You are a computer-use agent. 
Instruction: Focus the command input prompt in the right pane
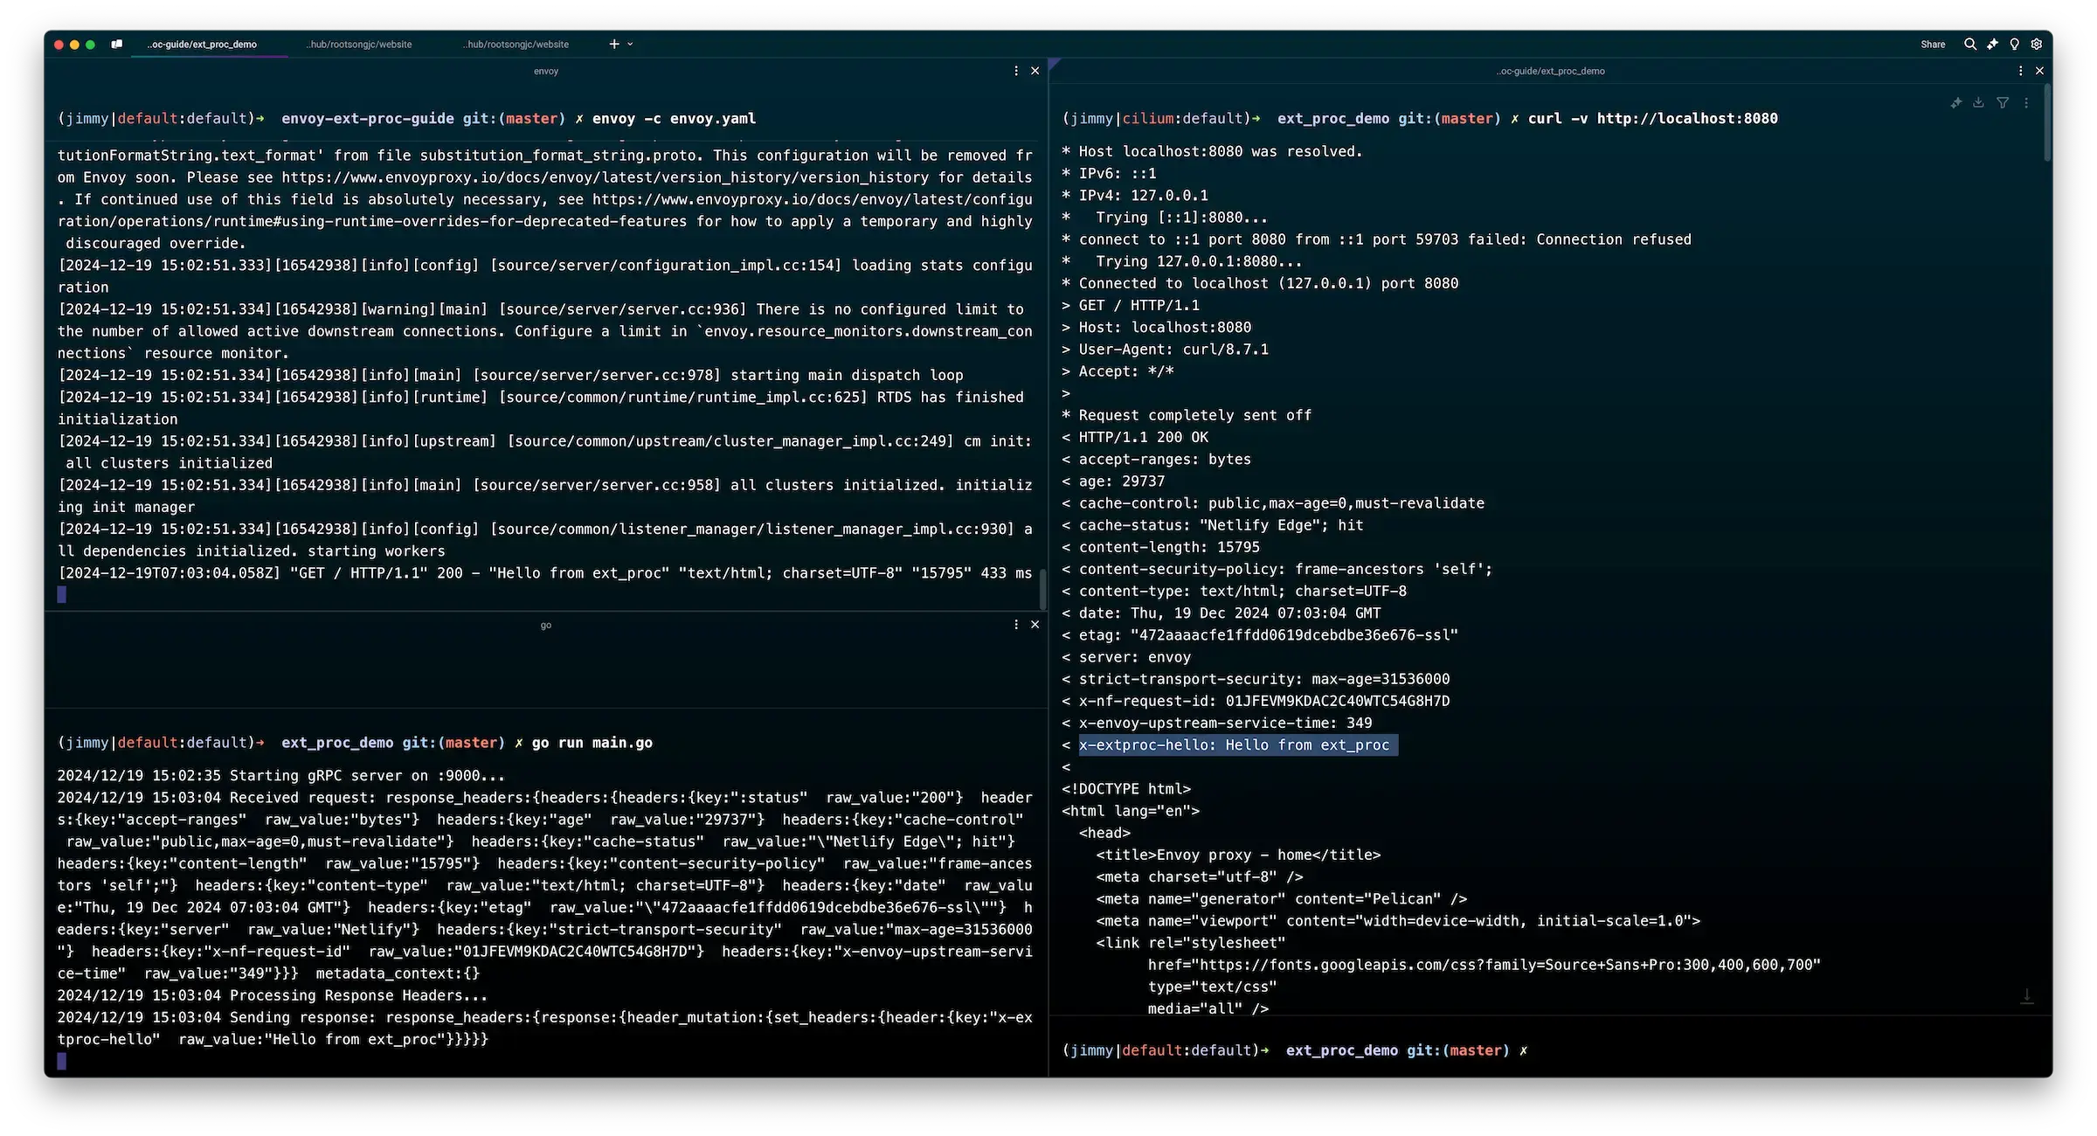(1551, 1050)
